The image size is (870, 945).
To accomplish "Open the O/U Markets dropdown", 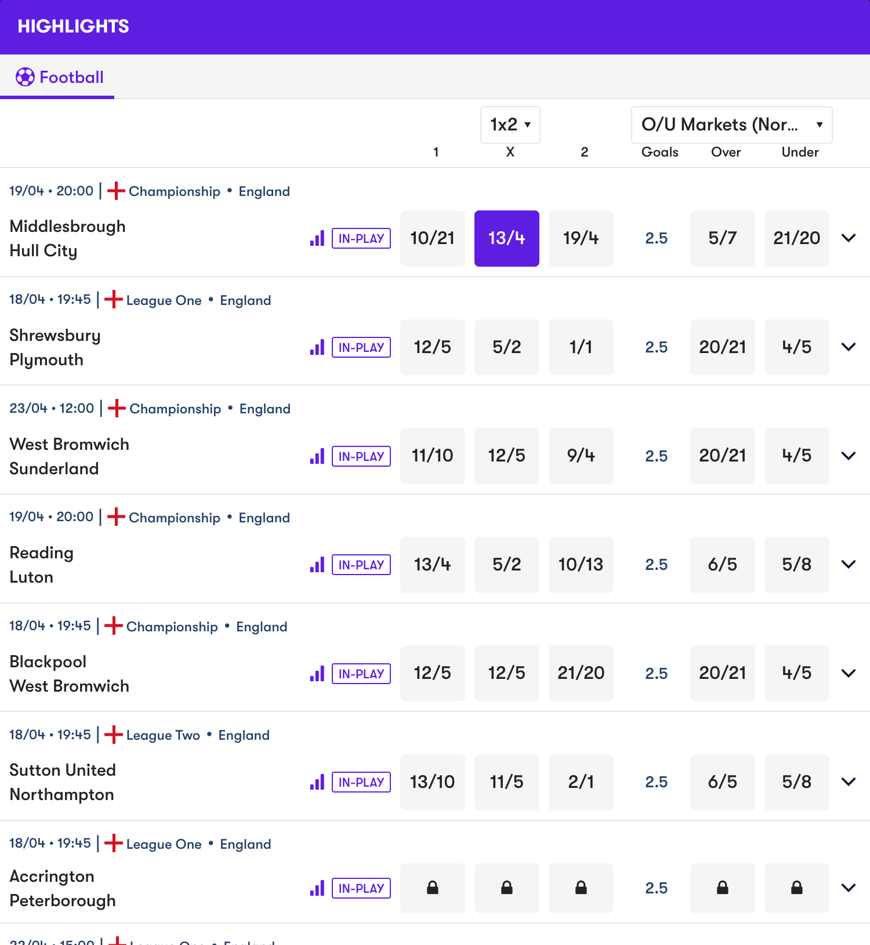I will click(x=732, y=125).
